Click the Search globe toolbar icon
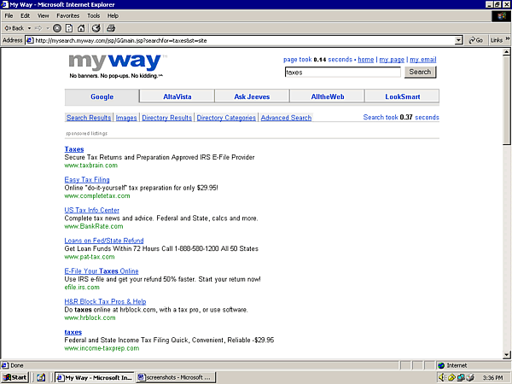The image size is (512, 384). [96, 27]
